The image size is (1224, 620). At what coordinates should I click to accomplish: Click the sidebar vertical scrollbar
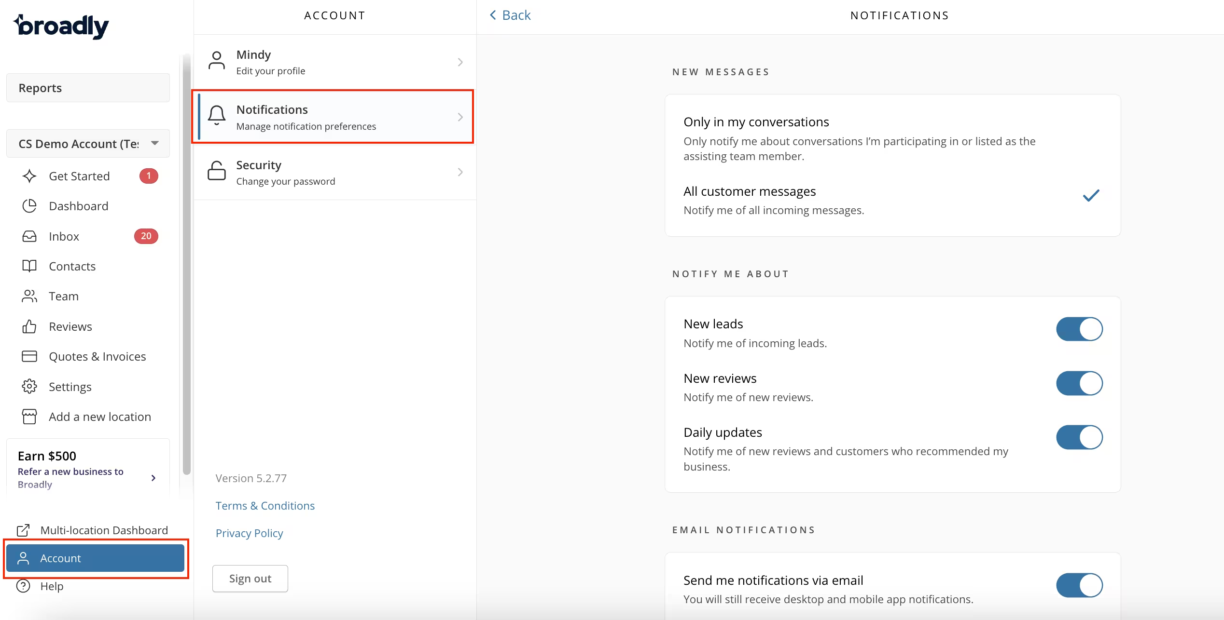click(186, 265)
